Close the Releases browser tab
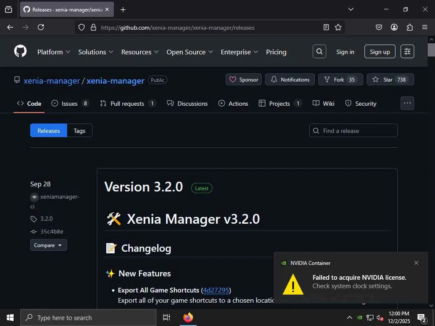435x326 pixels. tap(107, 9)
